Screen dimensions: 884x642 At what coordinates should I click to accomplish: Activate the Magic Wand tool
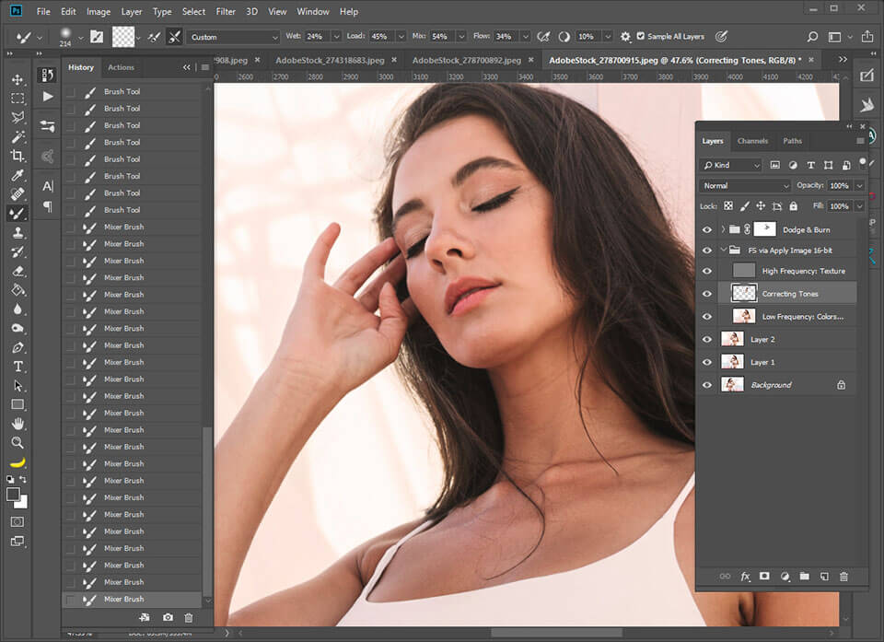17,136
